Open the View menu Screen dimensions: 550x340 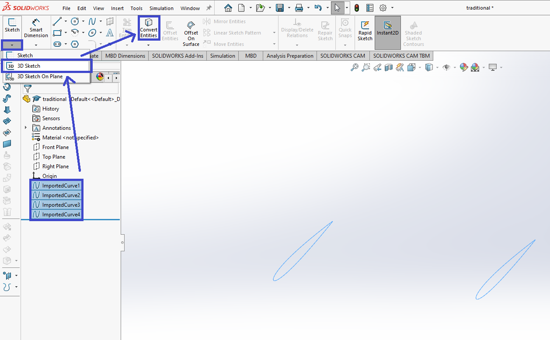[99, 8]
